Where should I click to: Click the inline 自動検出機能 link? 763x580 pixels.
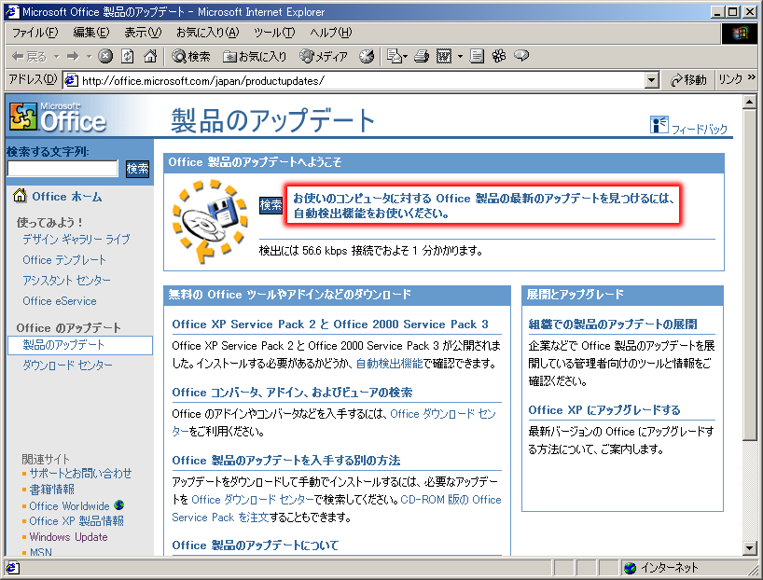389,364
